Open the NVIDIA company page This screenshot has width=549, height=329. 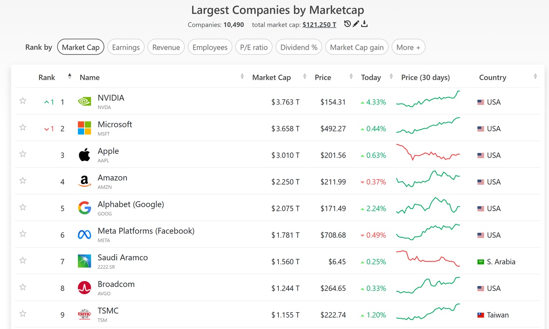[x=111, y=98]
